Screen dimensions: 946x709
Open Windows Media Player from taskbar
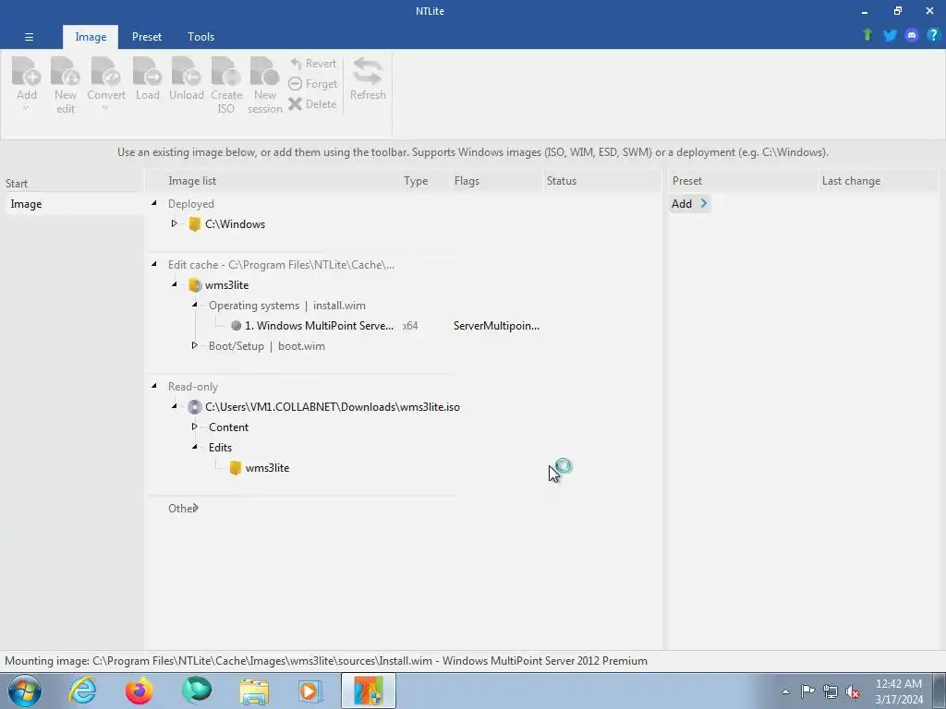click(x=311, y=691)
